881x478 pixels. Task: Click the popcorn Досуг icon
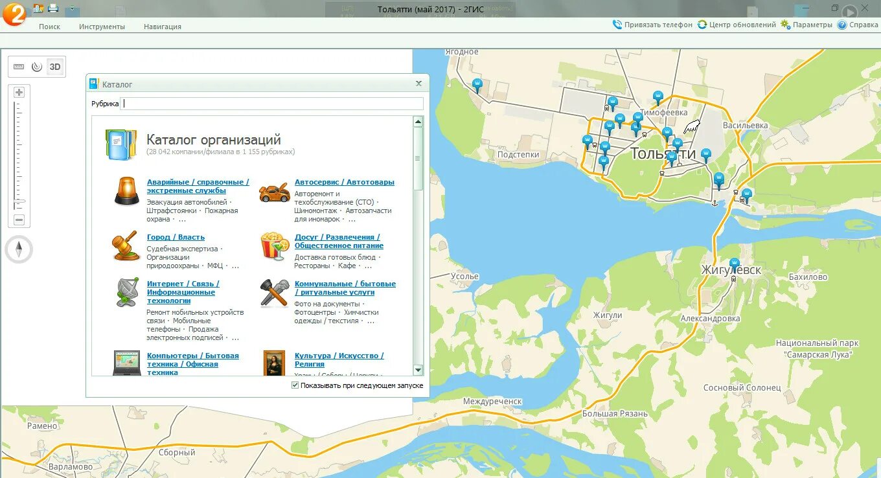[275, 246]
